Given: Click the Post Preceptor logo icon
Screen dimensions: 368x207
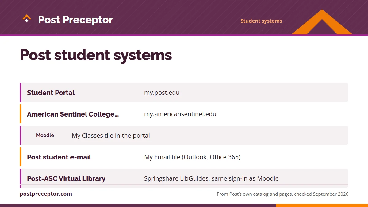Looking at the screenshot, I should 27,19.
